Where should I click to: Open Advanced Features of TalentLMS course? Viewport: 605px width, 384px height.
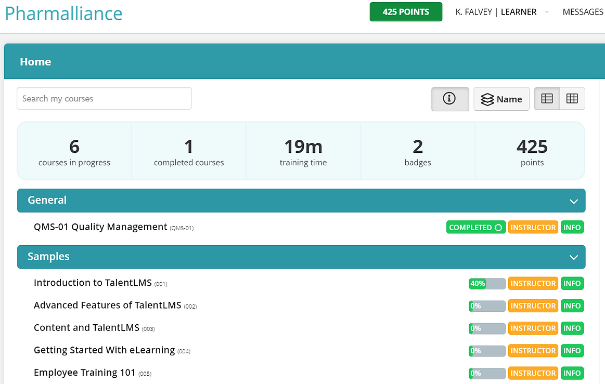107,305
